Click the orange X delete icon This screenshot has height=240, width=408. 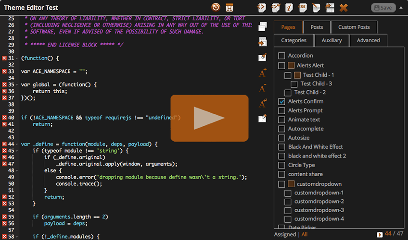pyautogui.click(x=344, y=7)
